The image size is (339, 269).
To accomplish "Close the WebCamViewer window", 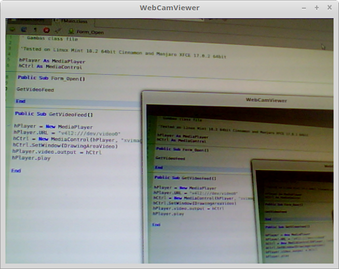I will (x=330, y=7).
